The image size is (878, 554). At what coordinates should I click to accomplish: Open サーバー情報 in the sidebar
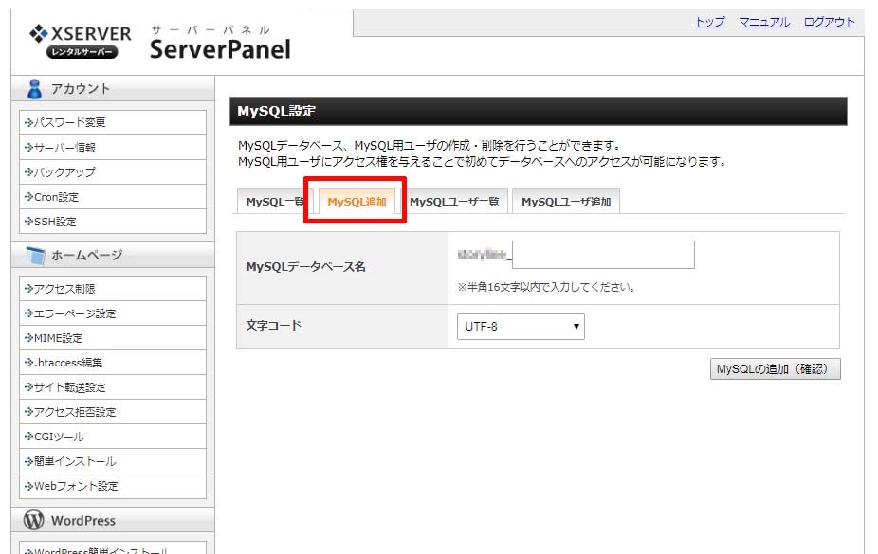64,148
